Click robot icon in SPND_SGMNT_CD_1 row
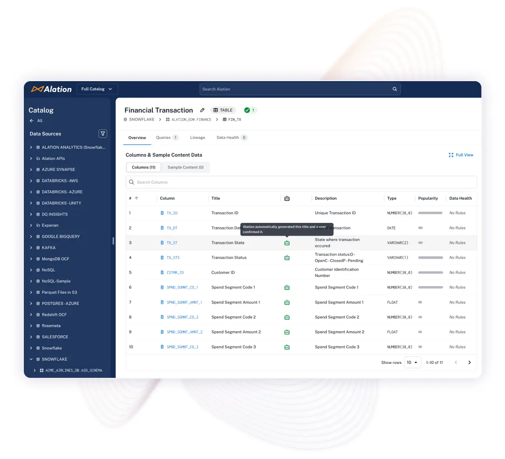 click(x=287, y=288)
